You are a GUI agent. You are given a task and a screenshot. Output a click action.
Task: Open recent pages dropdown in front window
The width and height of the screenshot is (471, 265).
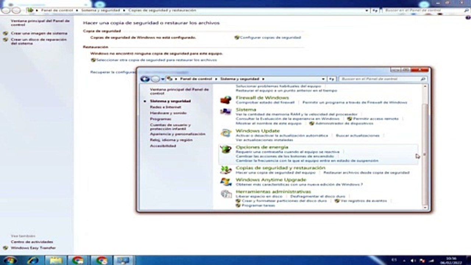(163, 79)
